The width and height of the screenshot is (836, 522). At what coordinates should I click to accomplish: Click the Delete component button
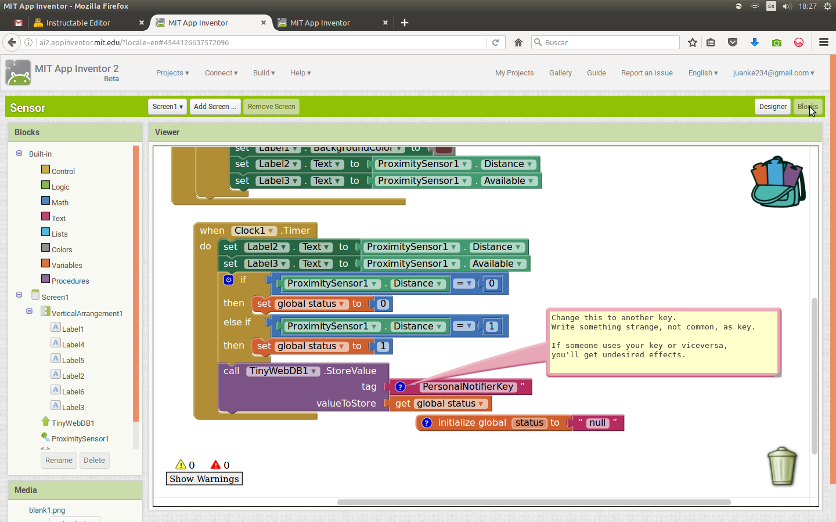point(94,461)
